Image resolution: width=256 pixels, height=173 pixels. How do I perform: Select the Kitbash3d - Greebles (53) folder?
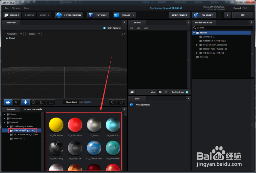click(x=213, y=41)
